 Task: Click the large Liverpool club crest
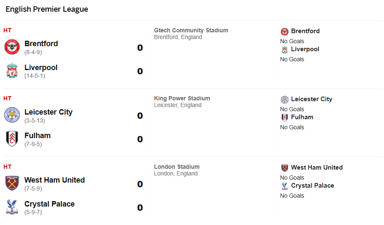(12, 71)
